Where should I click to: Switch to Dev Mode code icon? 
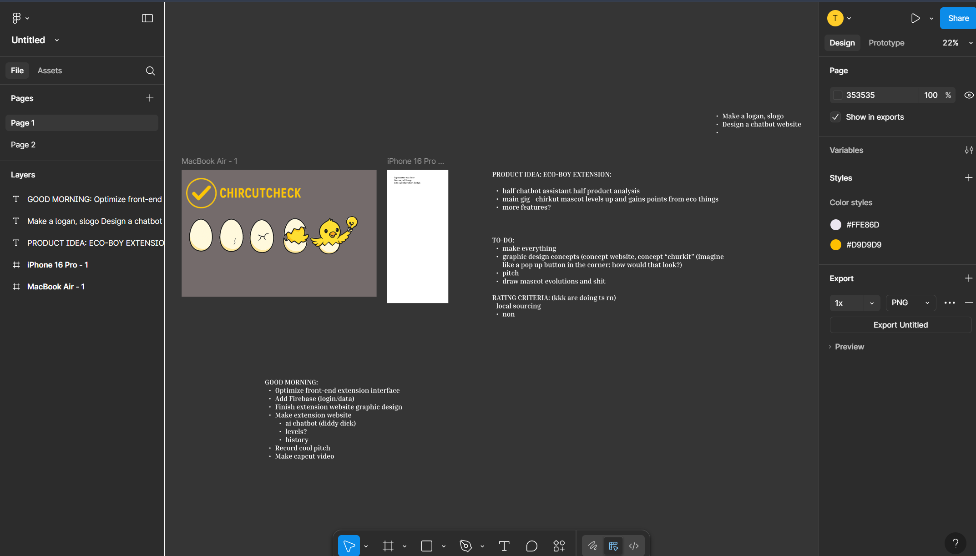pos(634,546)
